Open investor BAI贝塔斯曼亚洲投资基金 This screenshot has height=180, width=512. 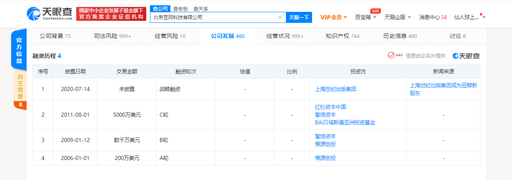click(345, 122)
